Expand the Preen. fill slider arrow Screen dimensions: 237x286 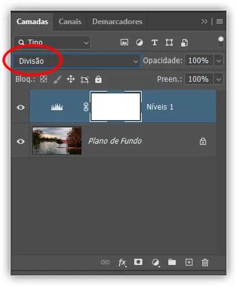click(218, 79)
